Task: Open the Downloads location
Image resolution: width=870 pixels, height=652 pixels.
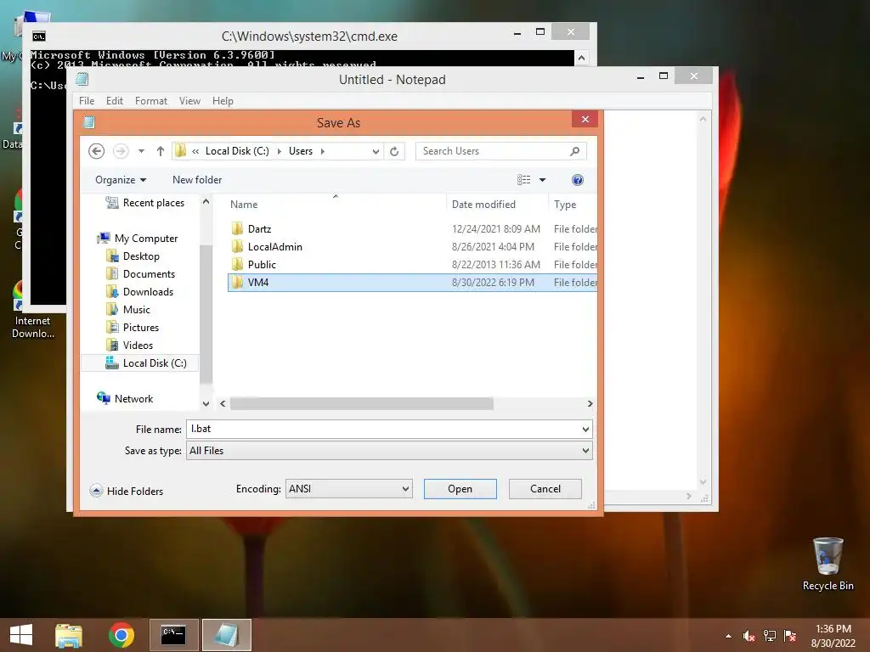Action: (140, 292)
